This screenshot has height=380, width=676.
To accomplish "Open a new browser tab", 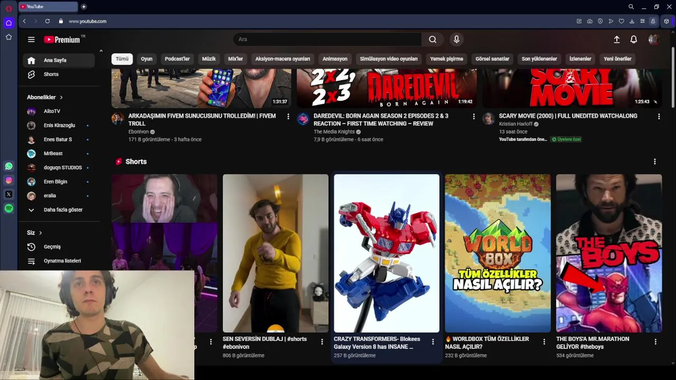I will 83,6.
